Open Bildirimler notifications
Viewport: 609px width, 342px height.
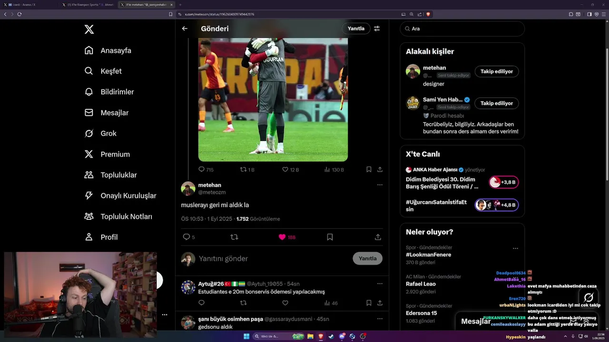click(x=109, y=92)
